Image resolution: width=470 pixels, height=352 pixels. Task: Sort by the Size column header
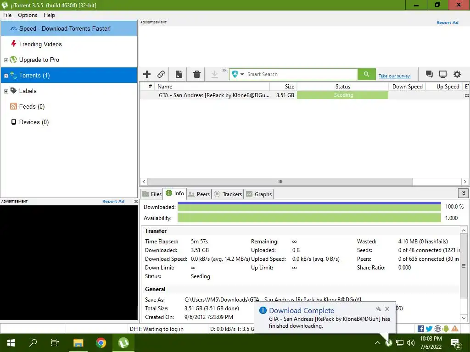[283, 87]
